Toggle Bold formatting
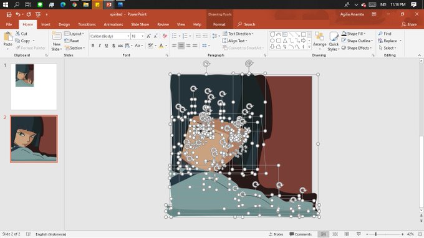Screen dimensions: 424x238 [x=93, y=45]
